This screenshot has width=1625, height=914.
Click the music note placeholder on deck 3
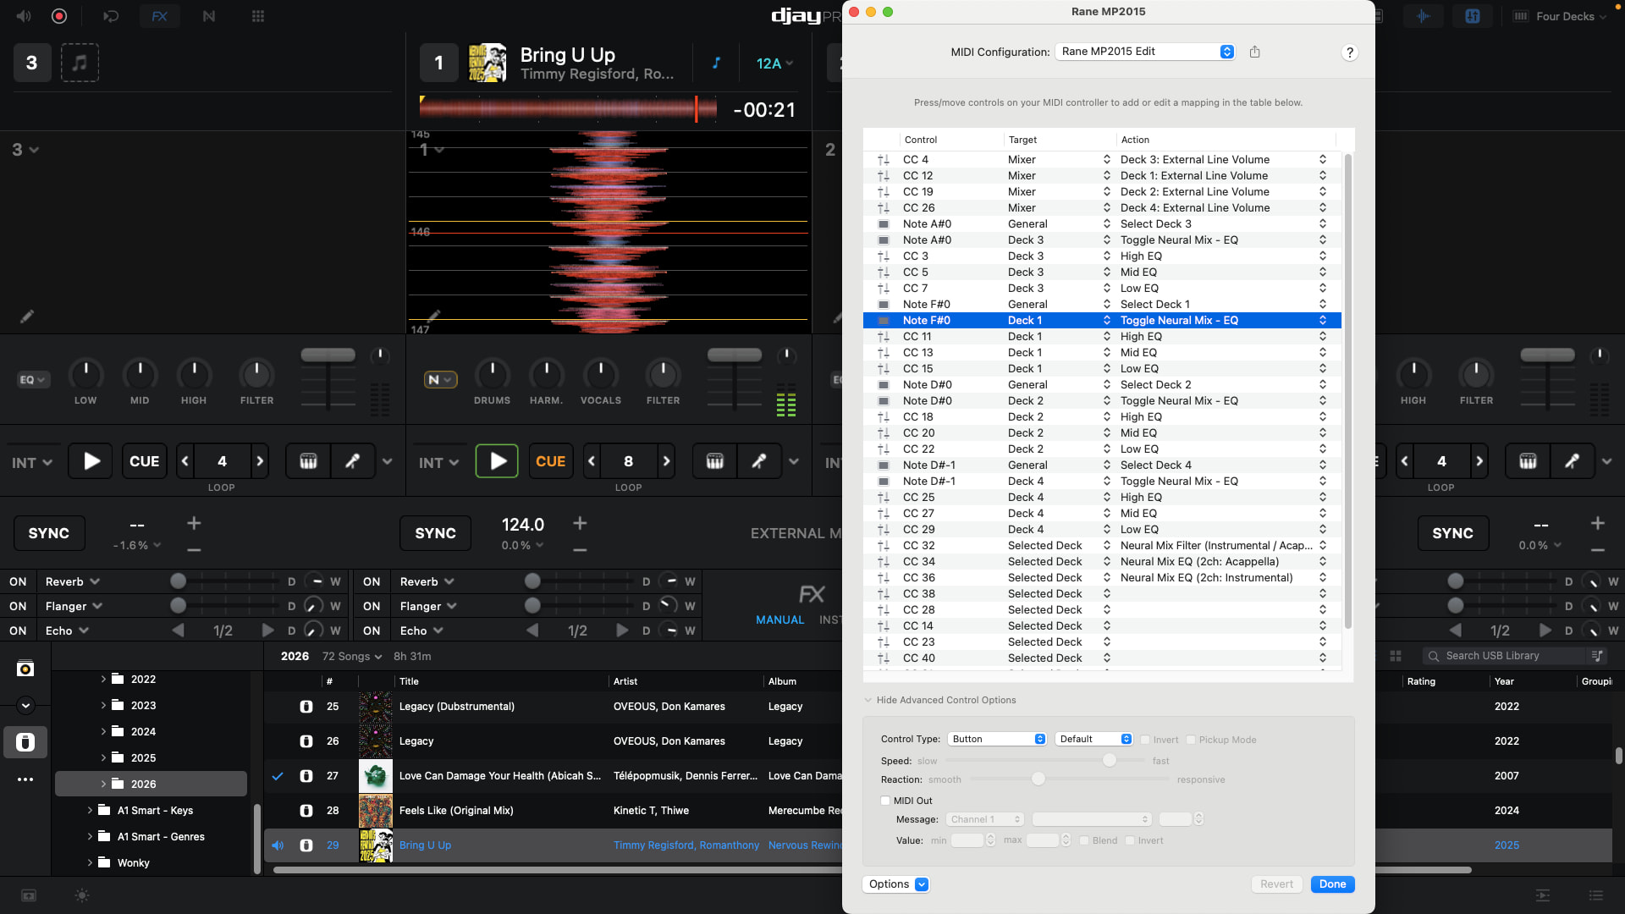(x=80, y=63)
